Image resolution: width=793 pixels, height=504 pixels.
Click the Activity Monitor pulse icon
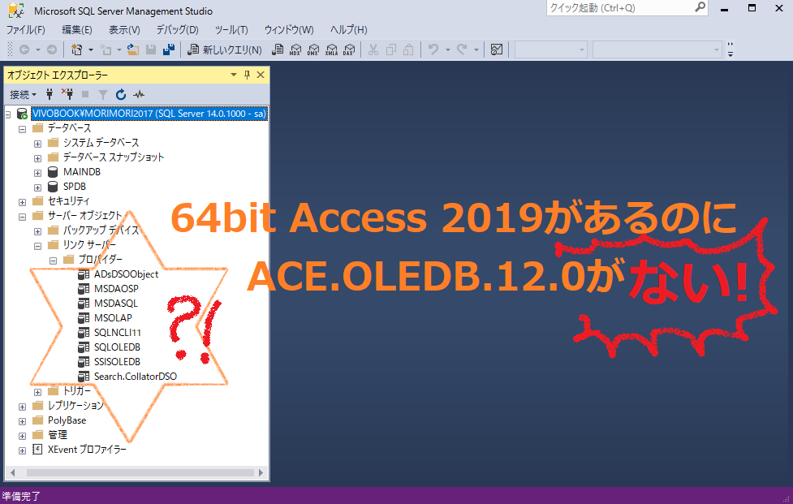[139, 94]
